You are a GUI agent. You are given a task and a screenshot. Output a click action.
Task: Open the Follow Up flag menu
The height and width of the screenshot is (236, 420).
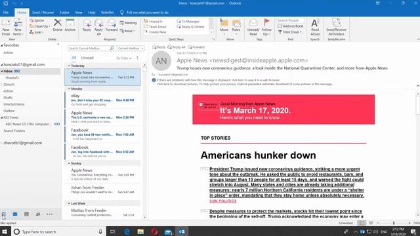tap(266, 28)
